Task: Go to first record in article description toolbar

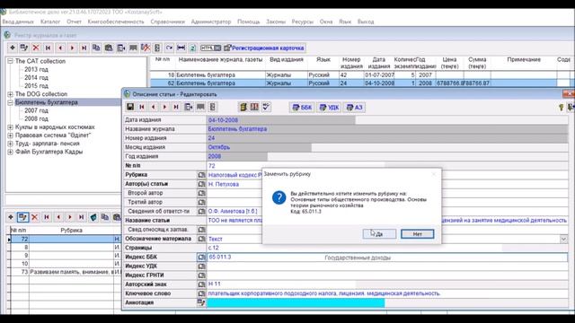Action: coord(142,107)
